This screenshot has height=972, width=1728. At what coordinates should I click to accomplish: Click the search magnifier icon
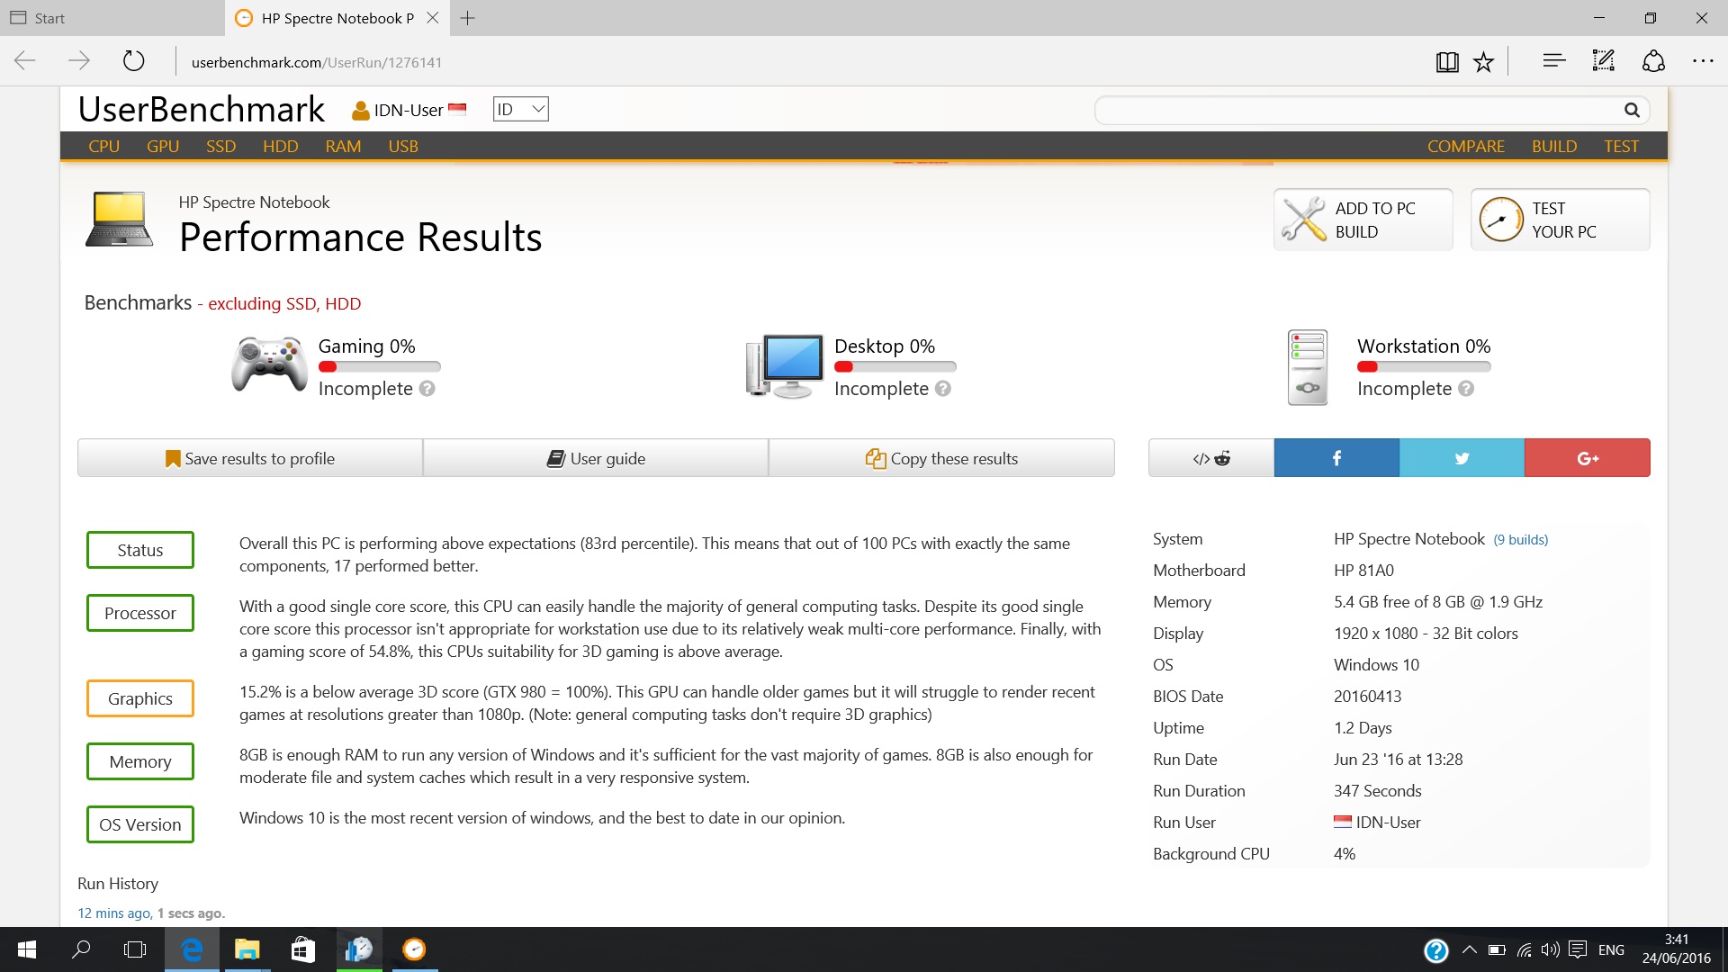(1631, 110)
